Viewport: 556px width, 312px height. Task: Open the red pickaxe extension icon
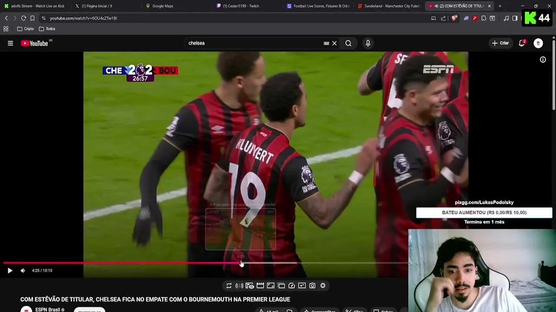pyautogui.click(x=475, y=18)
